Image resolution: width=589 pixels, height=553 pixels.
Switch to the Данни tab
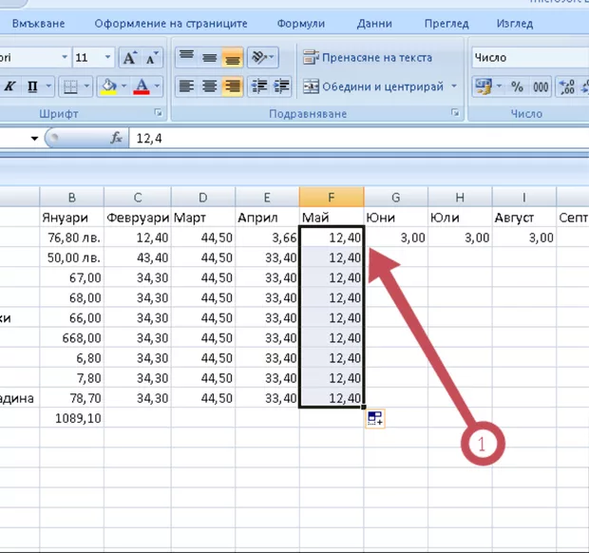point(374,24)
